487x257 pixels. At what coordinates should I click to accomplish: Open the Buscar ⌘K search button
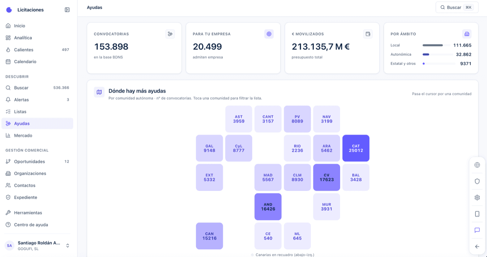(457, 7)
